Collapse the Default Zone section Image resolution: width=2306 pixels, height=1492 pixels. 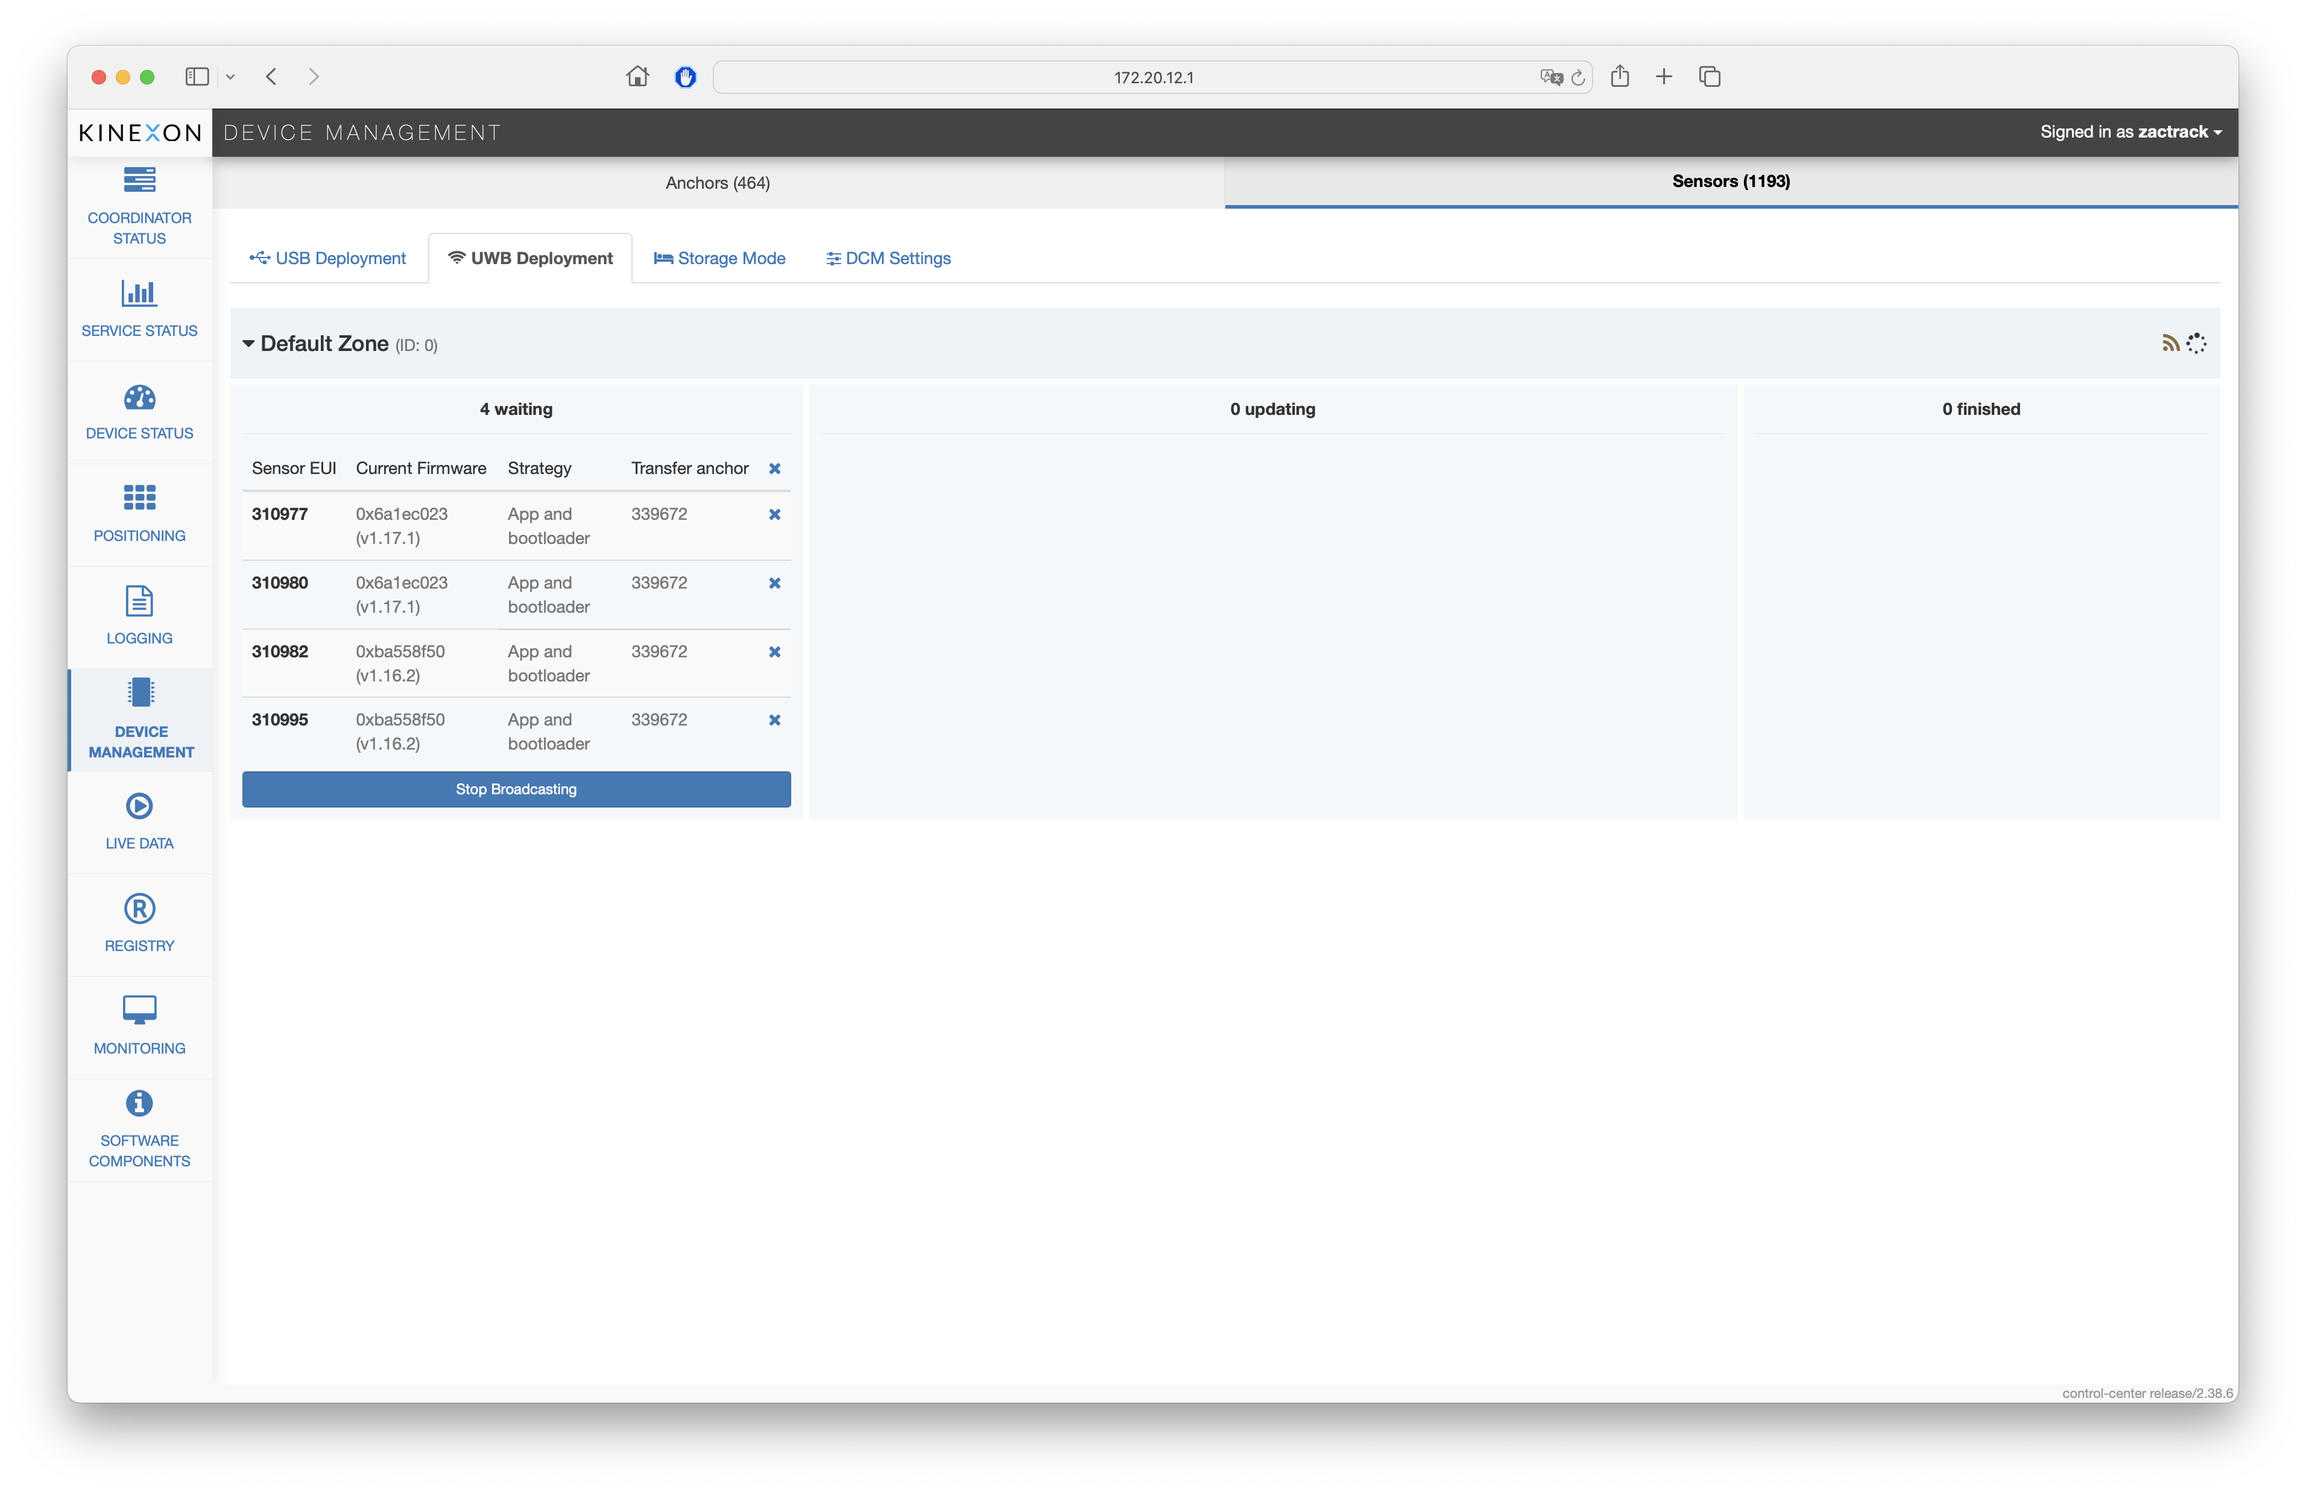click(249, 344)
